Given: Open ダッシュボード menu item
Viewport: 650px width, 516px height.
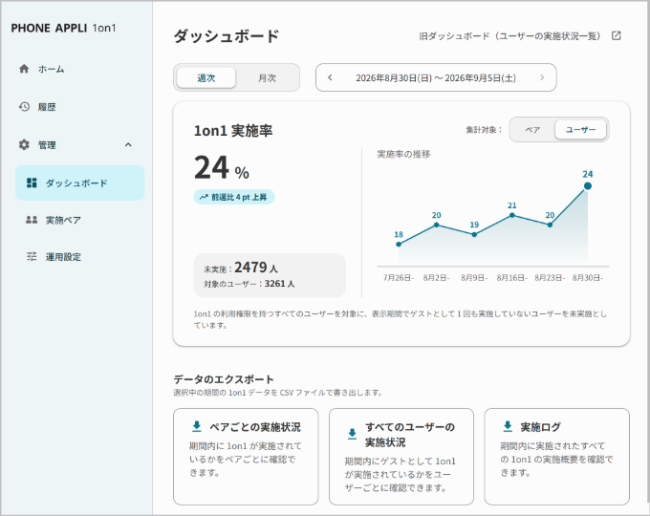Looking at the screenshot, I should (80, 183).
